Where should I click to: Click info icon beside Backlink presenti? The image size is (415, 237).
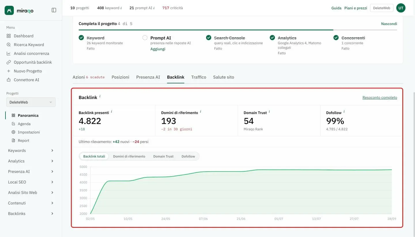click(x=112, y=111)
